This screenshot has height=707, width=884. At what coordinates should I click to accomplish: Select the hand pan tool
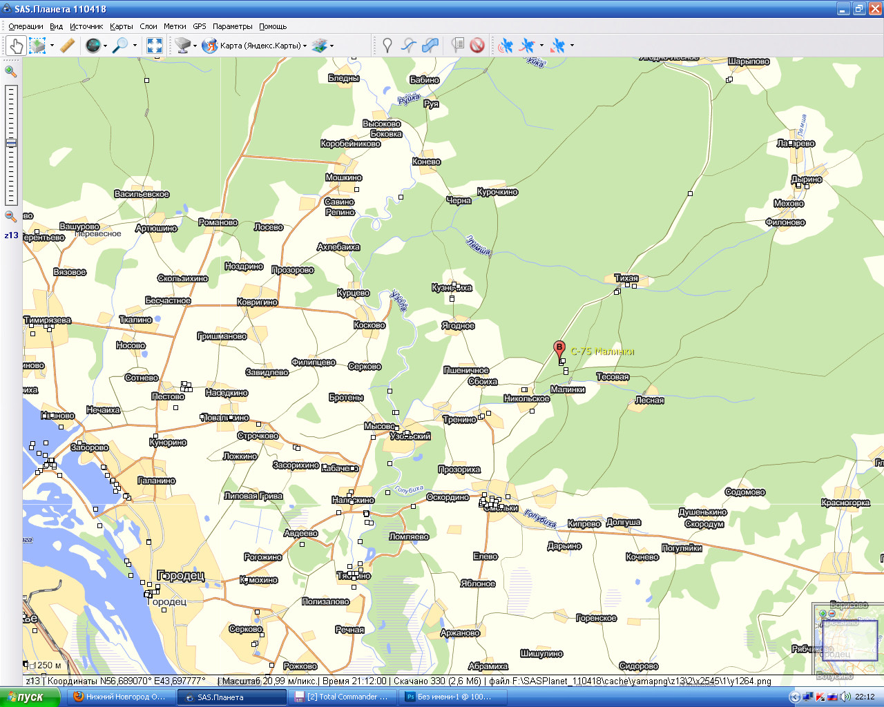[x=16, y=46]
